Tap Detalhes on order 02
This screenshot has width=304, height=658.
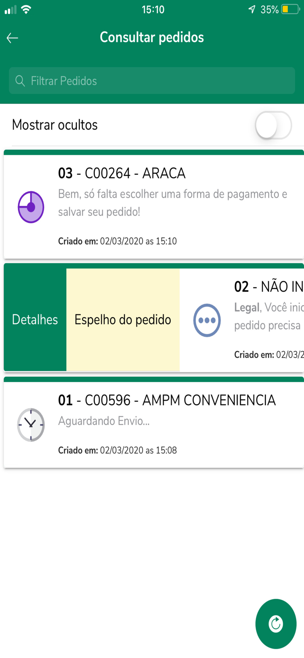coord(35,320)
